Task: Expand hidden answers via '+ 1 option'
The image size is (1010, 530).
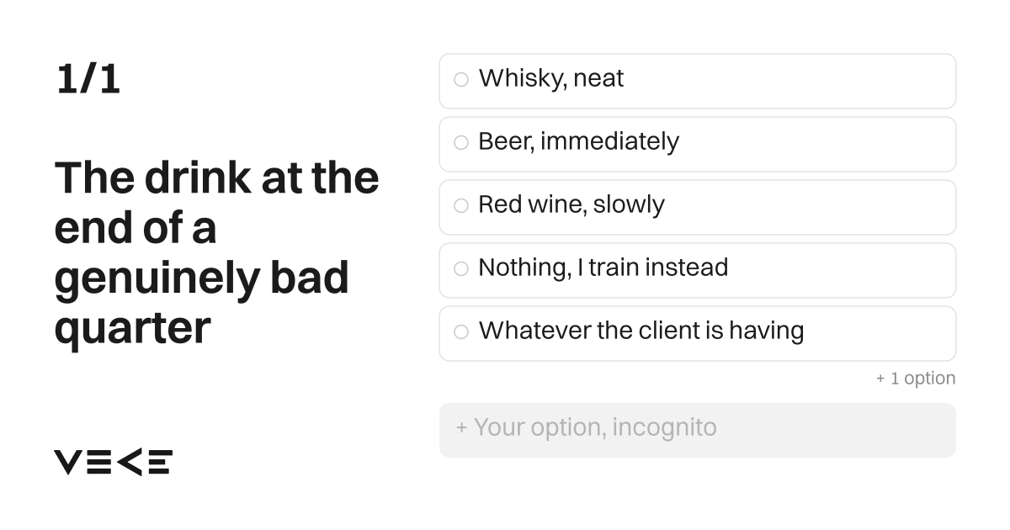Action: pos(916,379)
